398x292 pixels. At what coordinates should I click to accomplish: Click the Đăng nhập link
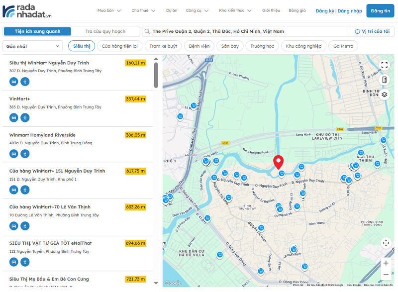(350, 11)
